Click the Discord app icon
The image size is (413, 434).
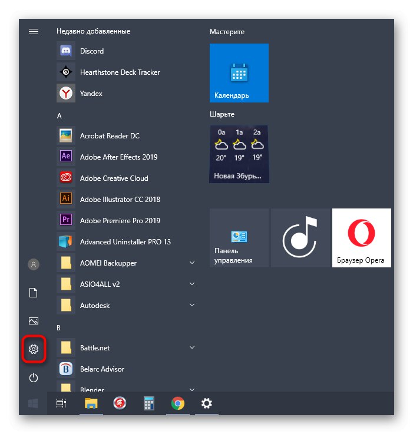click(x=66, y=51)
